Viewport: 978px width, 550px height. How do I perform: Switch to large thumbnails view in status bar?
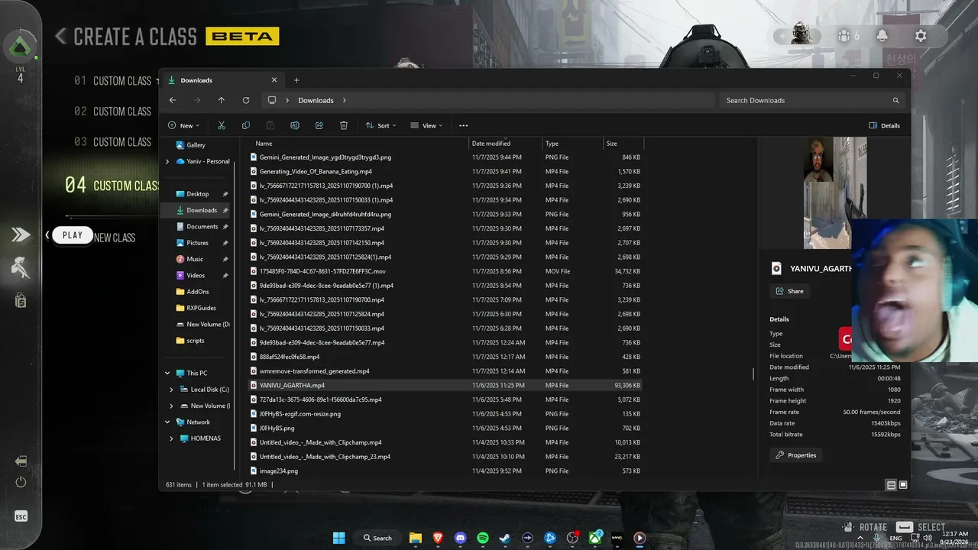903,485
